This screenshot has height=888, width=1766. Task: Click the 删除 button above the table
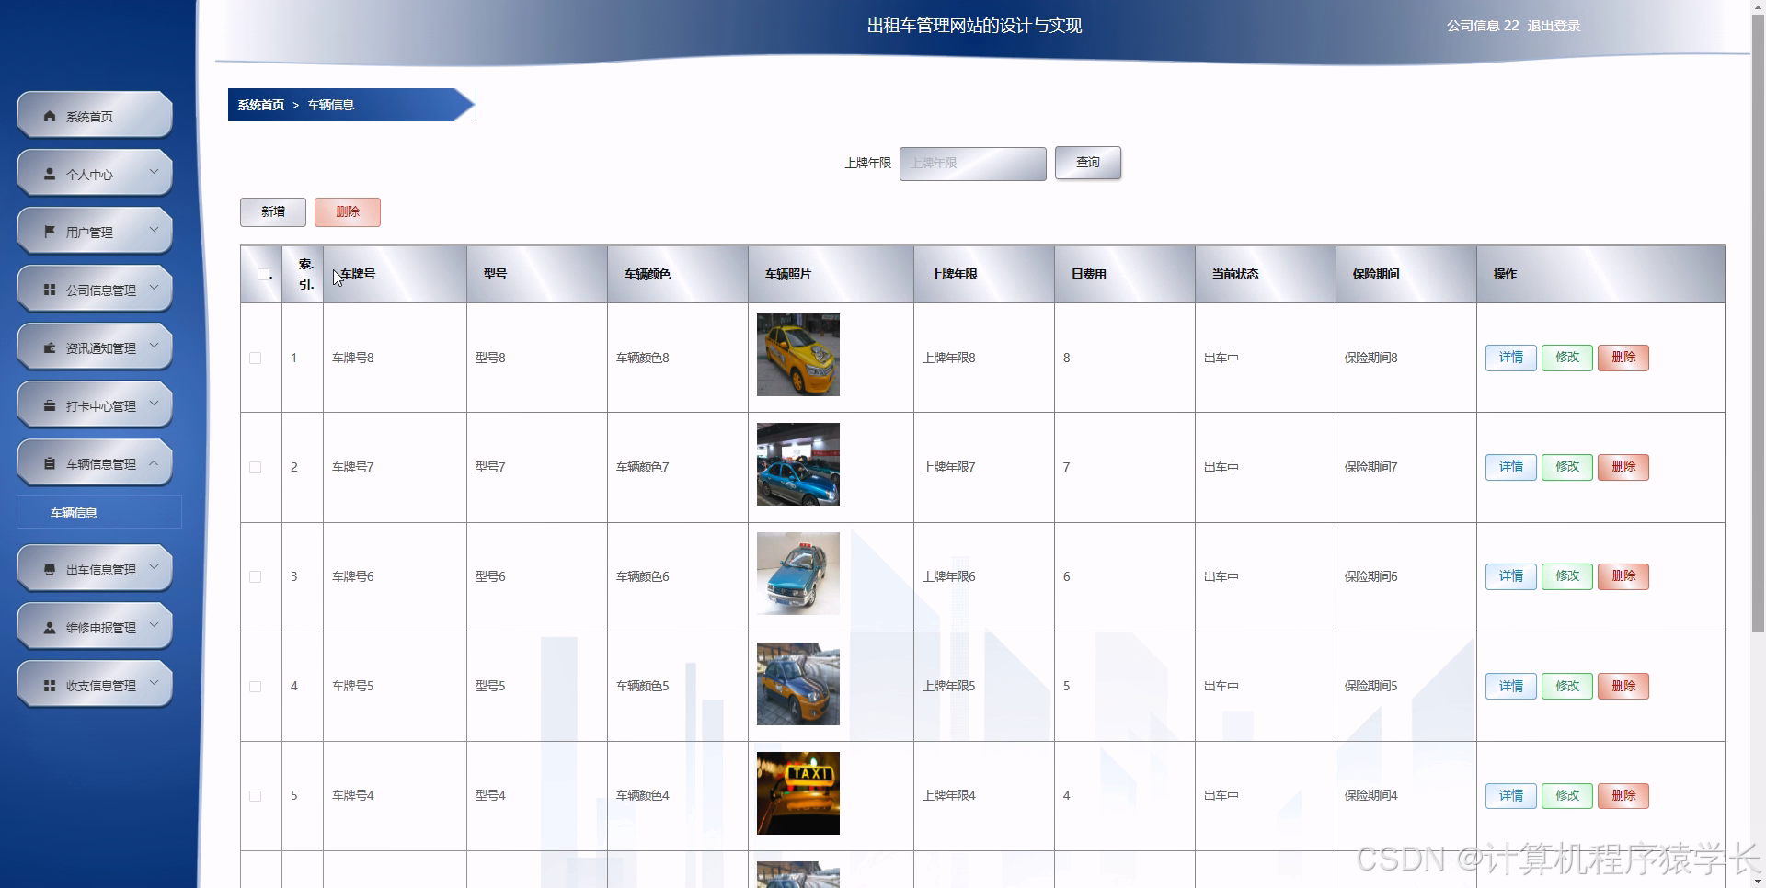(x=348, y=211)
